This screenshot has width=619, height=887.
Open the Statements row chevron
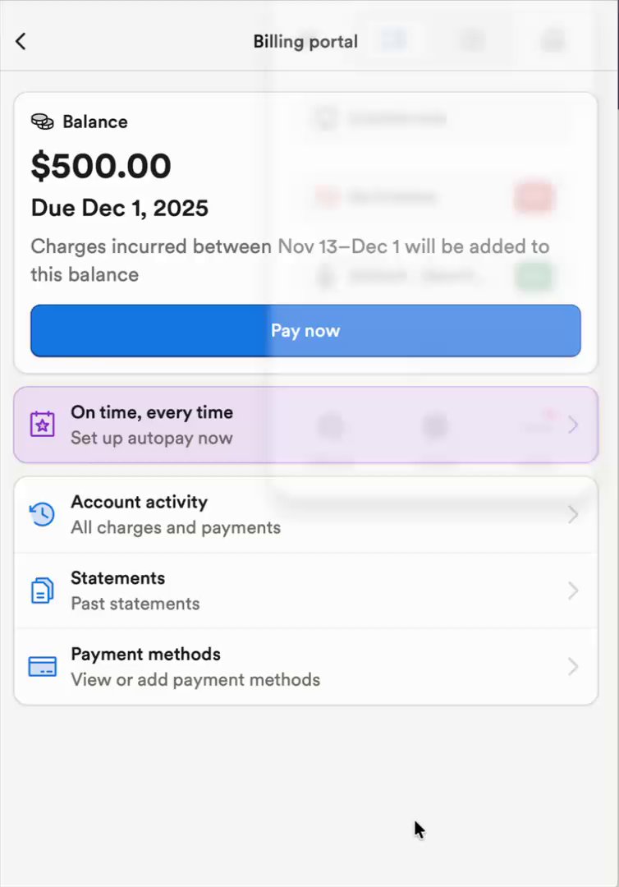pos(573,591)
